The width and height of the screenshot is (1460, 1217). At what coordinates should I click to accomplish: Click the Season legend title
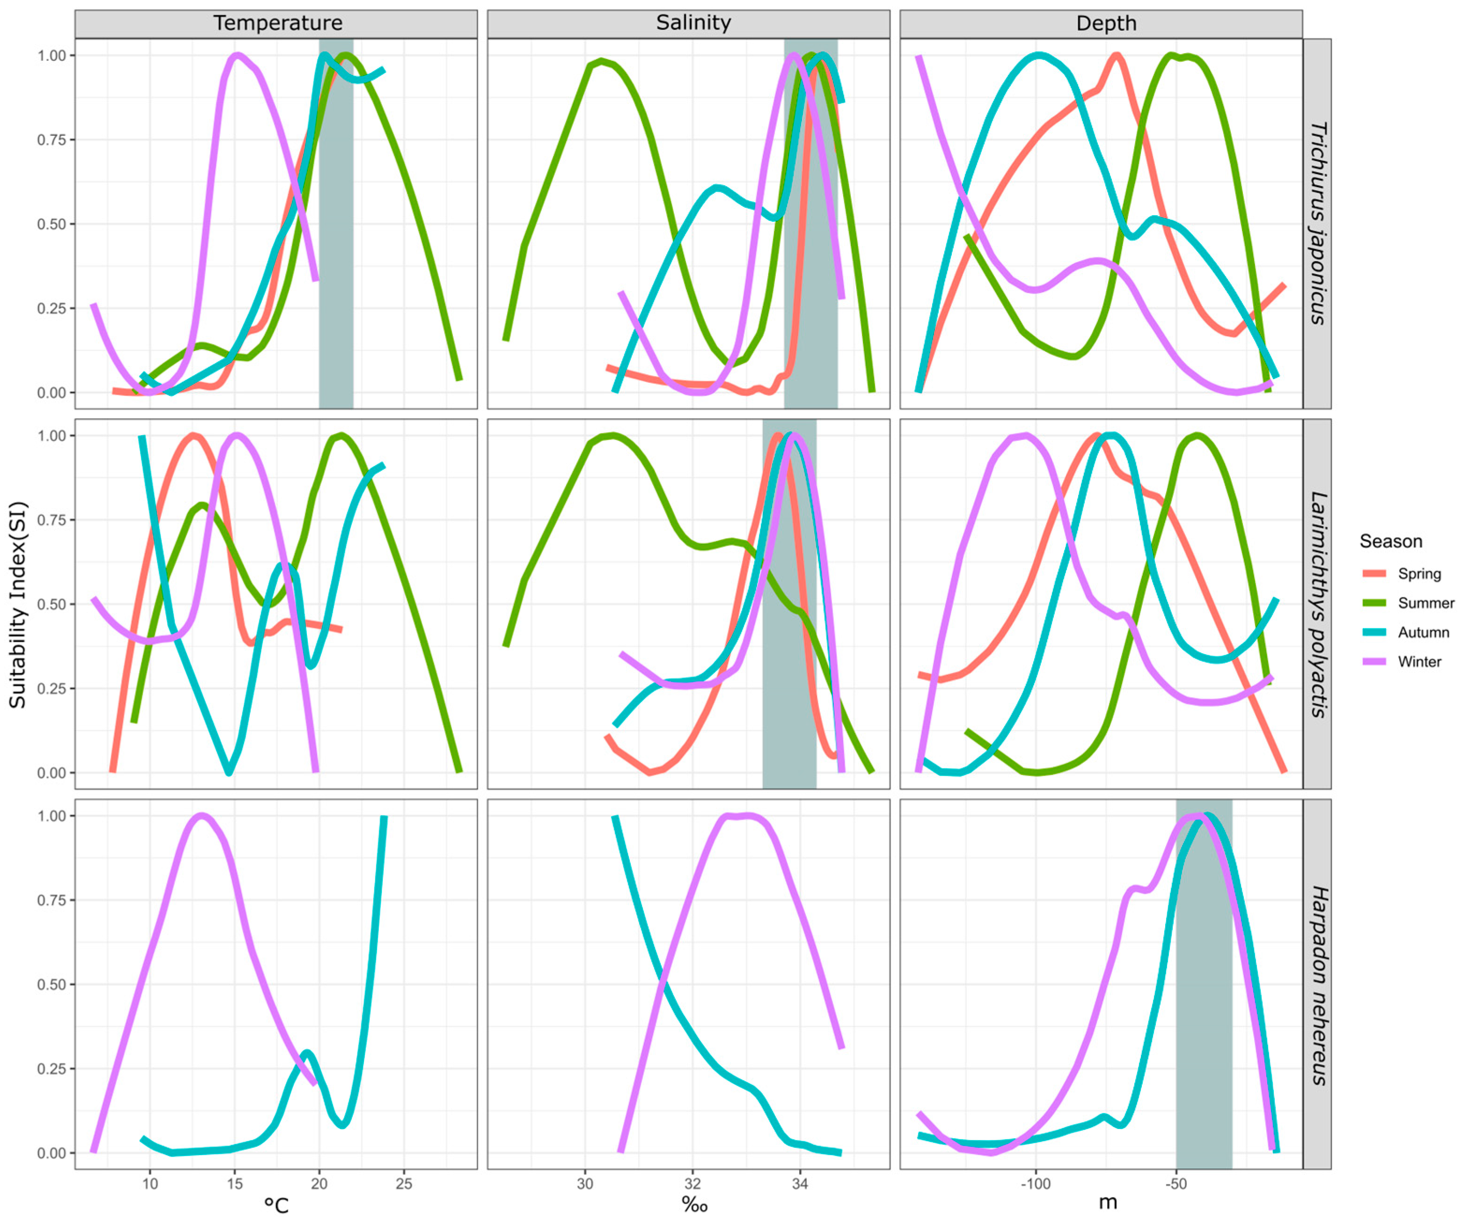pos(1390,541)
